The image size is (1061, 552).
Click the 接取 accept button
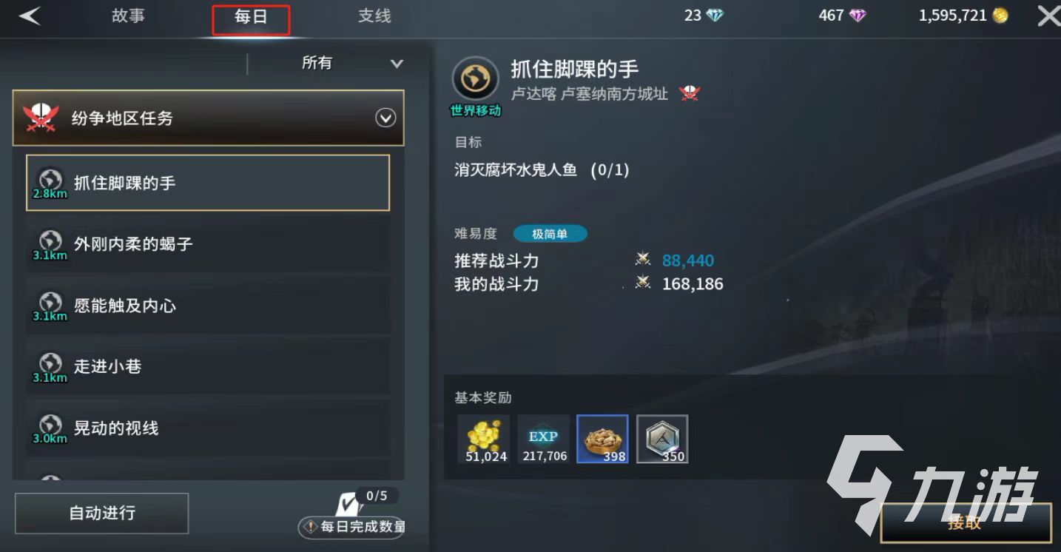[x=966, y=522]
